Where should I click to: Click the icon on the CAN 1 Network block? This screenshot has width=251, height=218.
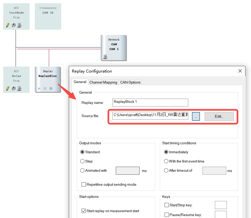coord(105,56)
